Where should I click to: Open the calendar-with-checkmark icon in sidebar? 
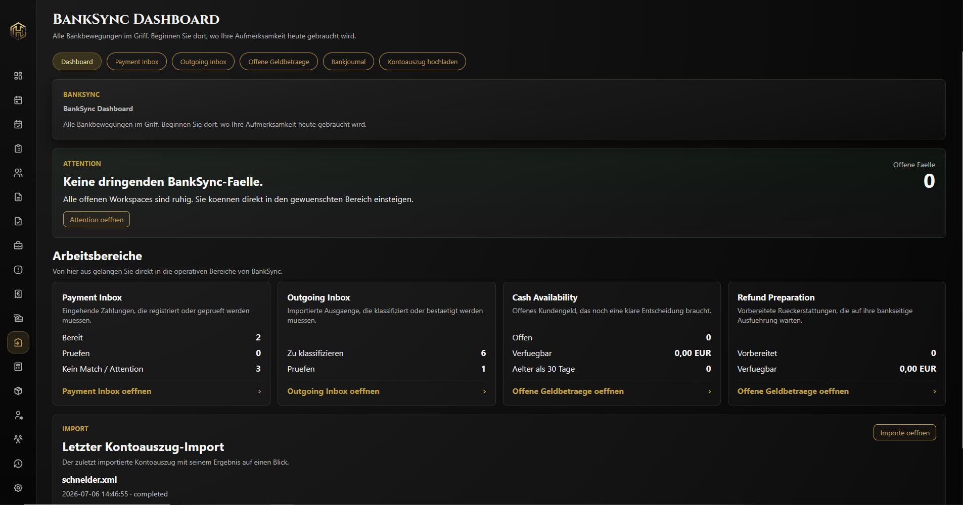click(18, 124)
